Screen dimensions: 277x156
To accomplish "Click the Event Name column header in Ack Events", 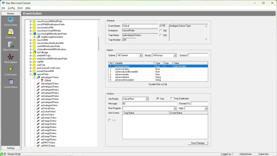I will (x=189, y=113).
